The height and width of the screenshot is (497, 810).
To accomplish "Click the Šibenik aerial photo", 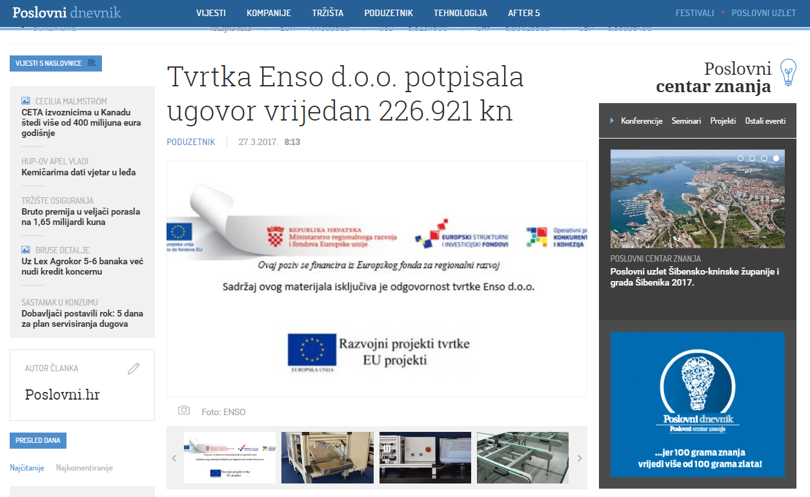I will point(698,199).
